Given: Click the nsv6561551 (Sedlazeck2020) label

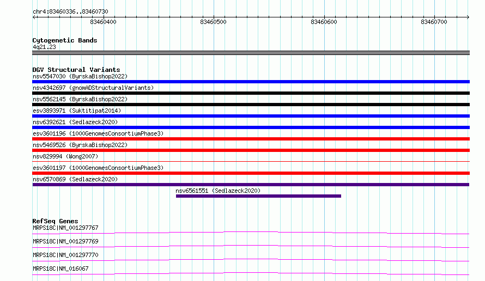Looking at the screenshot, I should pos(218,191).
